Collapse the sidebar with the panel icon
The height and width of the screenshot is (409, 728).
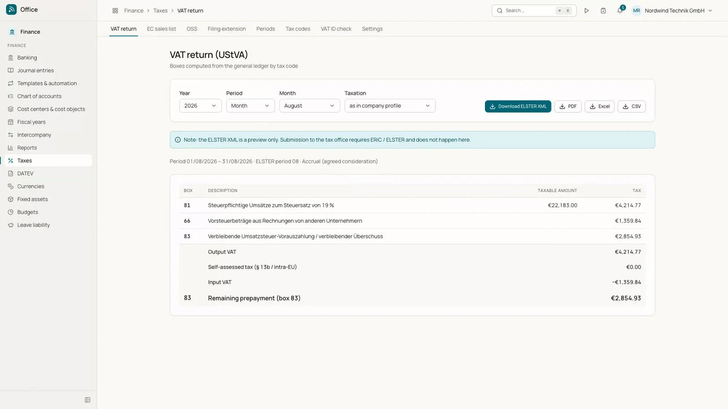(88, 400)
